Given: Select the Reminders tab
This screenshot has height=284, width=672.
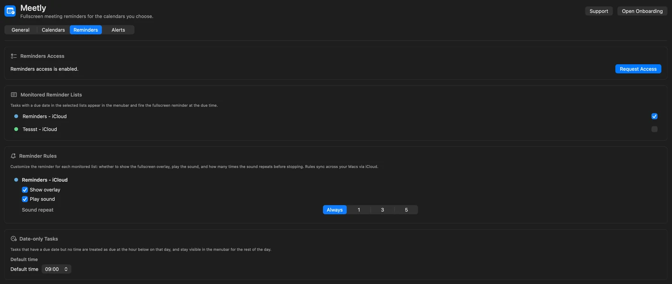Looking at the screenshot, I should pyautogui.click(x=85, y=30).
